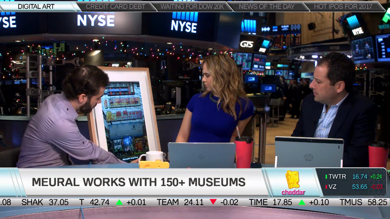Click the SHAK 37.05 ticker entry

click(x=45, y=202)
